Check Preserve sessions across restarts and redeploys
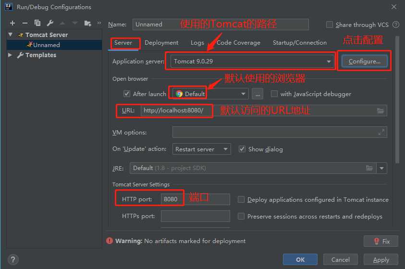The image size is (405, 269). 241,216
